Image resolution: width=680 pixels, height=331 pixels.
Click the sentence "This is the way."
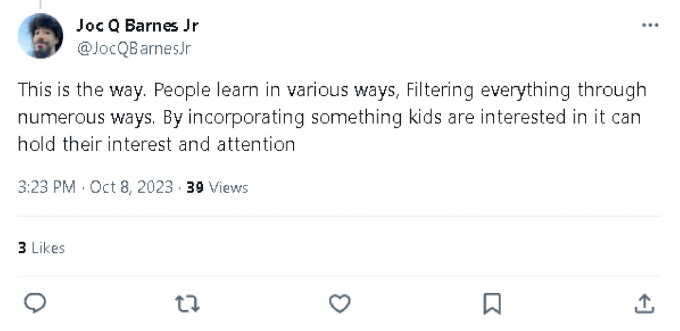coord(81,90)
